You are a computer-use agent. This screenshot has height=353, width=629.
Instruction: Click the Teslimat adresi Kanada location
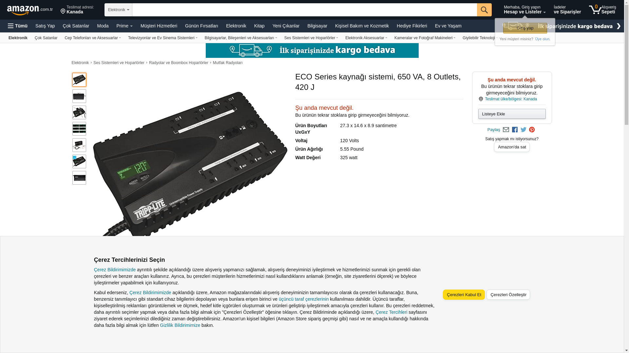click(77, 10)
